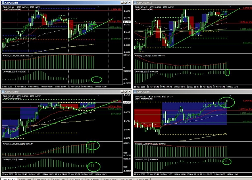
Task: Click the GBPUSD,H1 chart window icon
Action: [3, 2]
